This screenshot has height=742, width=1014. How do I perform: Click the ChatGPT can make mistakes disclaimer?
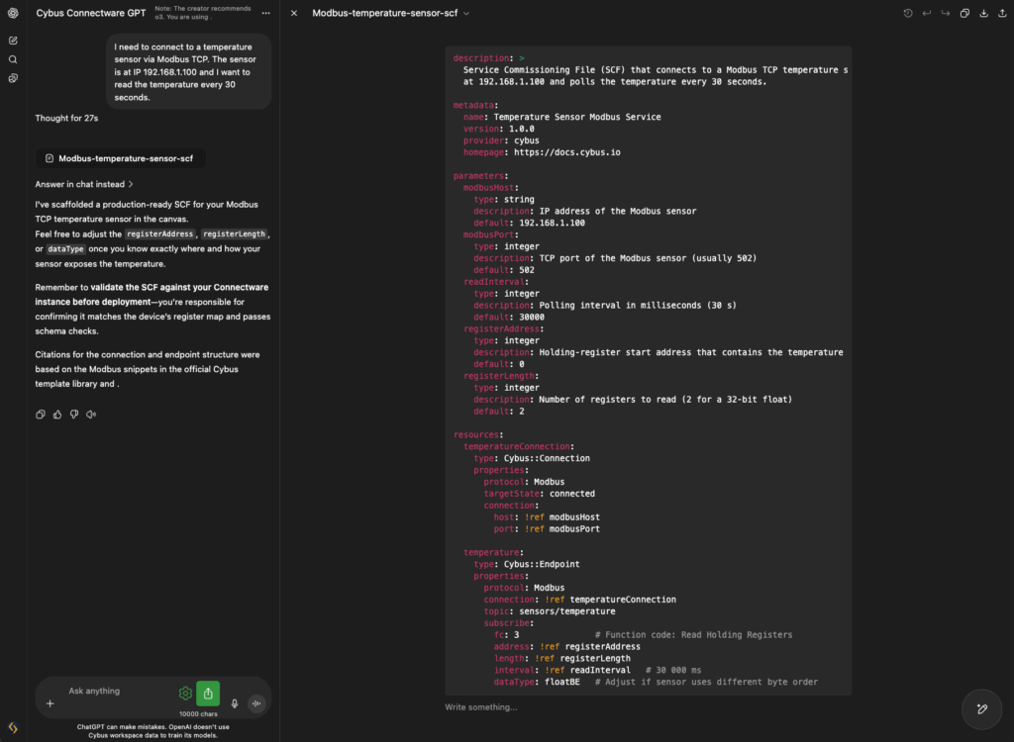pos(153,731)
